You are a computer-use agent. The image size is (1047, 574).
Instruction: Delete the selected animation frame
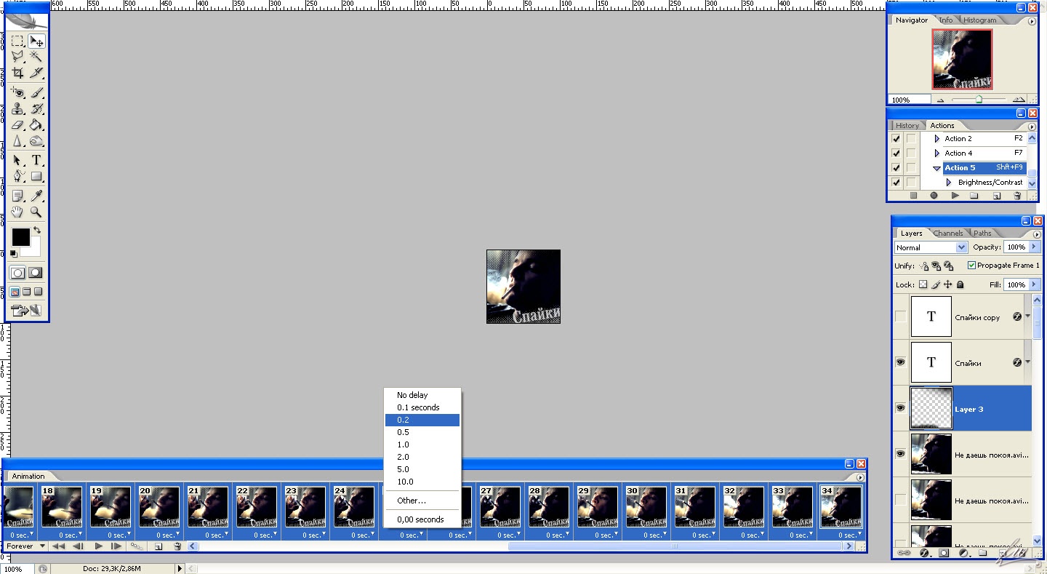pyautogui.click(x=177, y=546)
